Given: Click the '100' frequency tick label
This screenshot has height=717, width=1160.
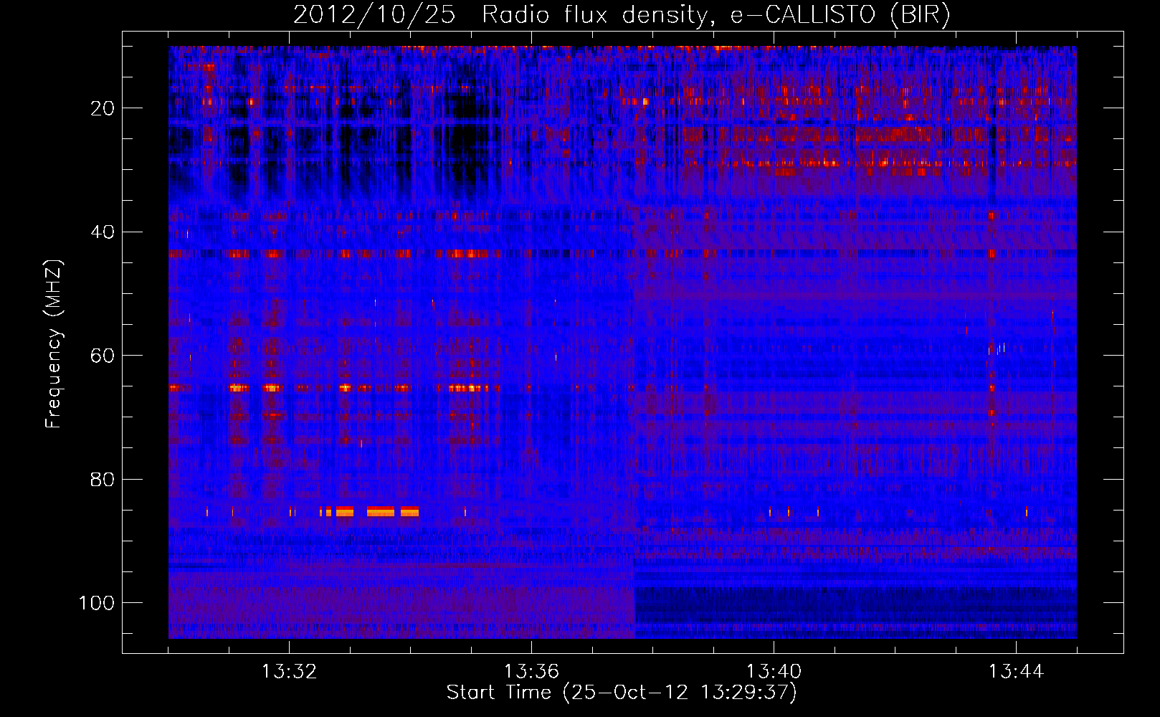Looking at the screenshot, I should (x=97, y=603).
